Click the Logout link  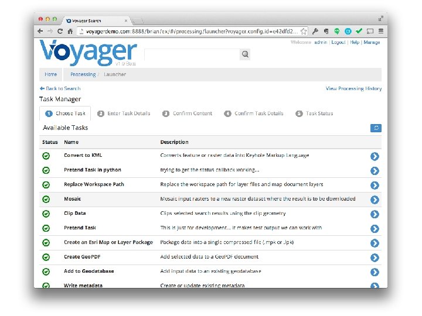[x=338, y=42]
